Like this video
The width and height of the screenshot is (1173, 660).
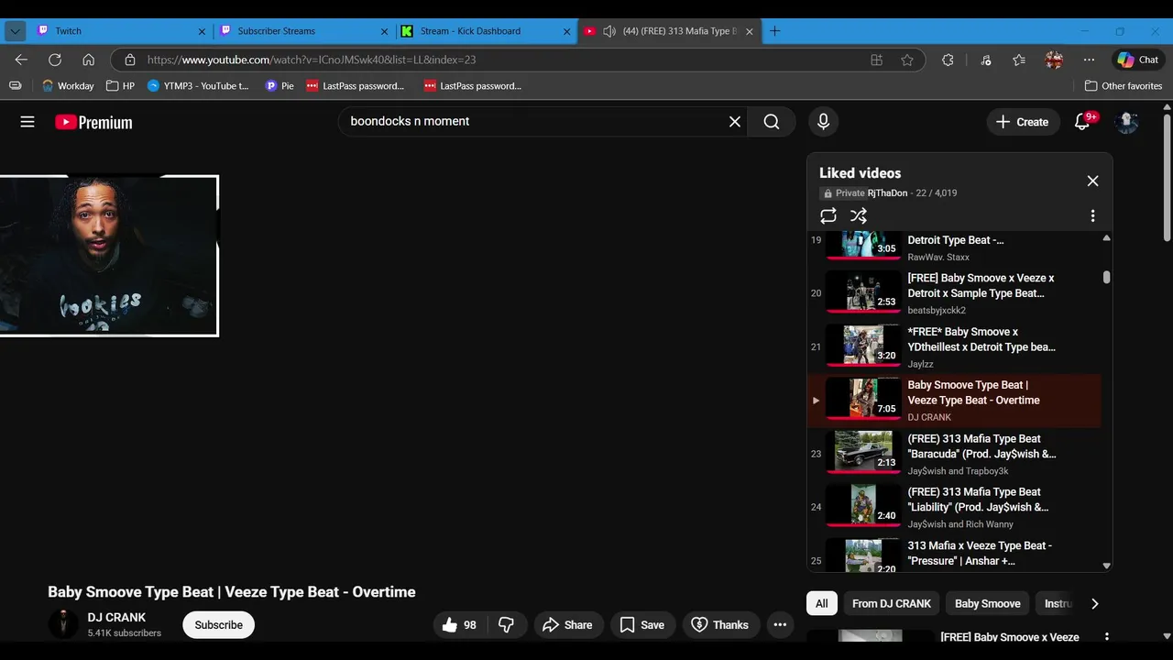point(460,625)
